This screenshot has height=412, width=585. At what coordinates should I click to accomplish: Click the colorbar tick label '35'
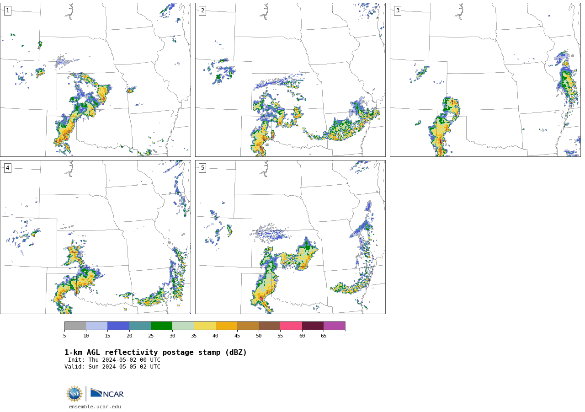[x=194, y=336]
